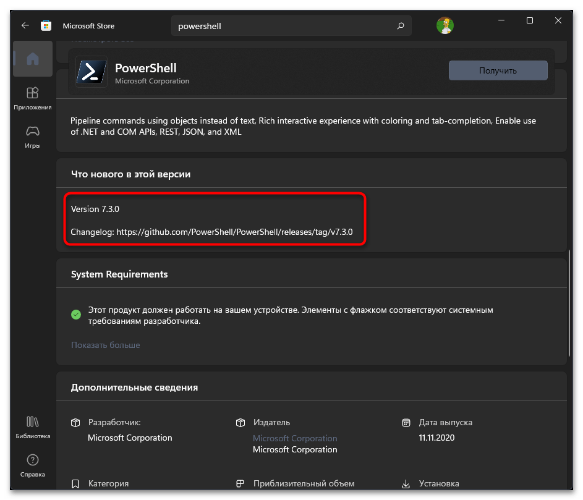Click the green compatibility checkmark icon

pos(76,315)
